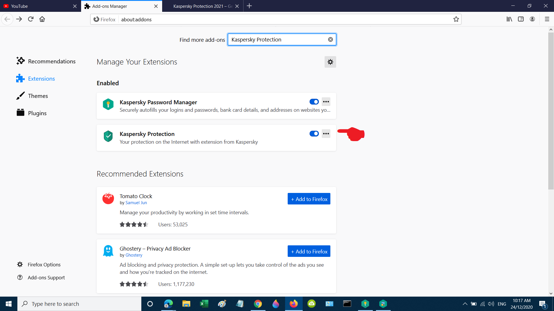
Task: Click the Firefox home button
Action: (42, 19)
